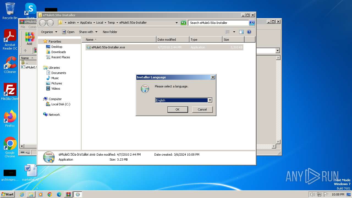Screen dimensions: 352x198
Task: Click the search magnifier icon
Action: tap(252, 23)
